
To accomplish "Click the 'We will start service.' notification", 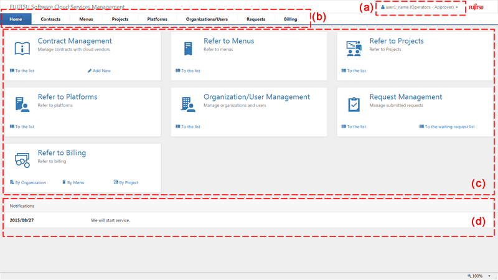I will click(110, 220).
